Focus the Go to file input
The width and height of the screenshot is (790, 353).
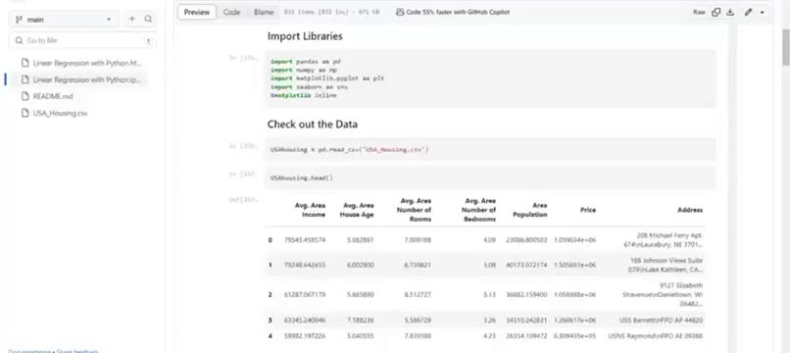click(x=82, y=40)
